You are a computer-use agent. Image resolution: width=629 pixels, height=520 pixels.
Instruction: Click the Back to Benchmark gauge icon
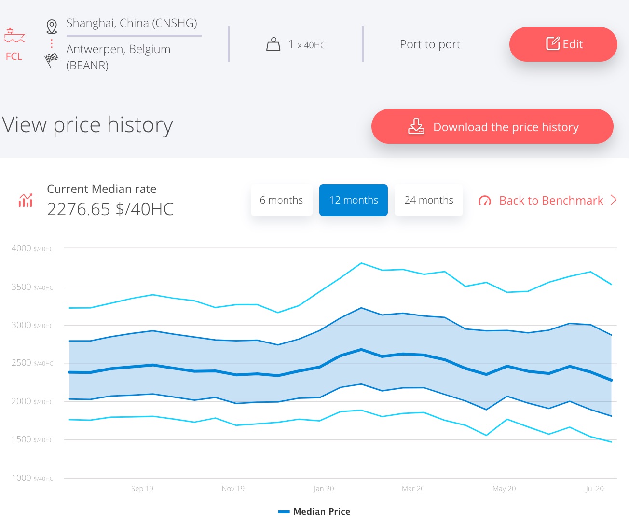[485, 201]
